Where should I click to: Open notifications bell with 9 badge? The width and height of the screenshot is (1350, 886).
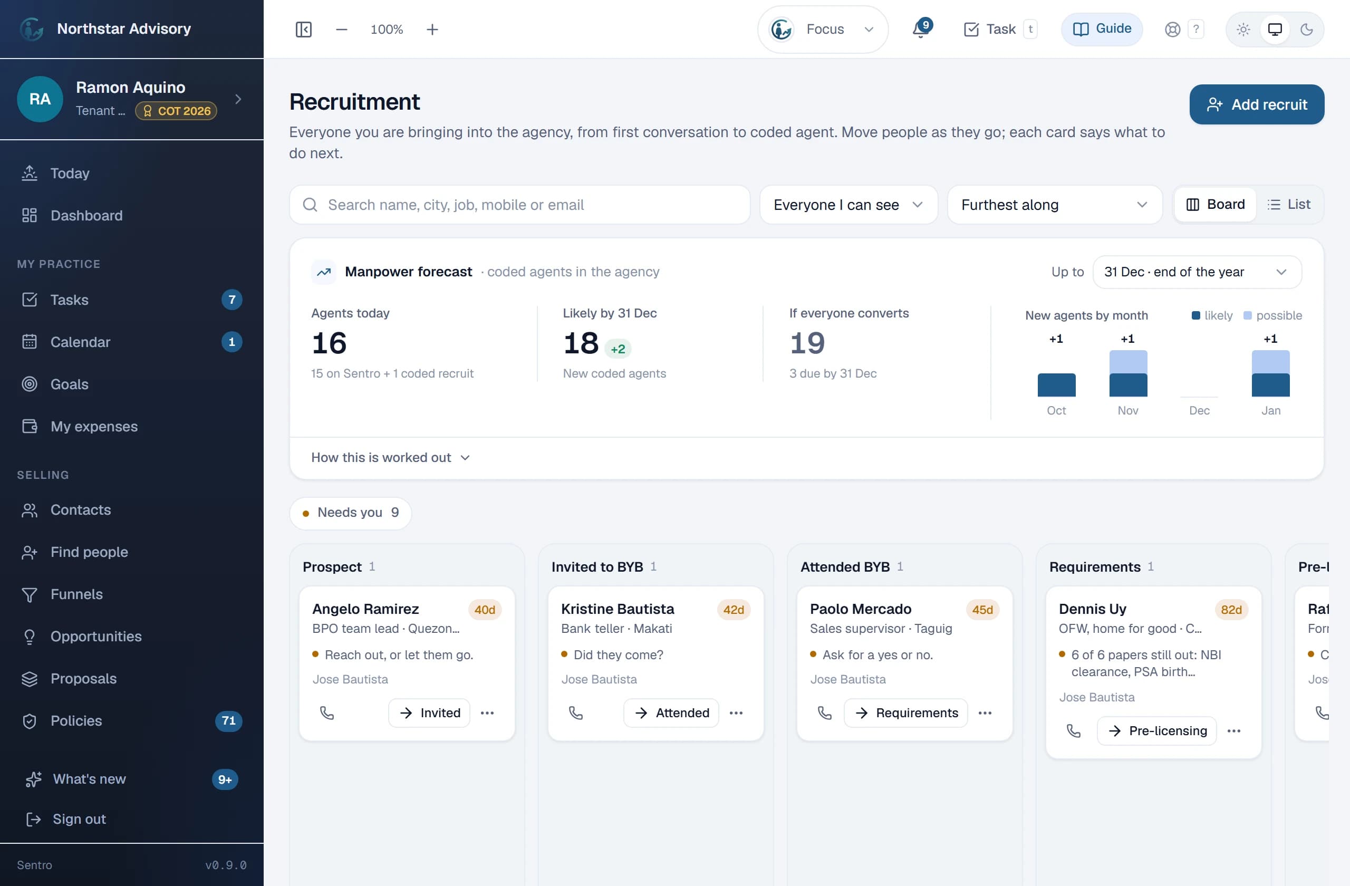[x=921, y=28]
